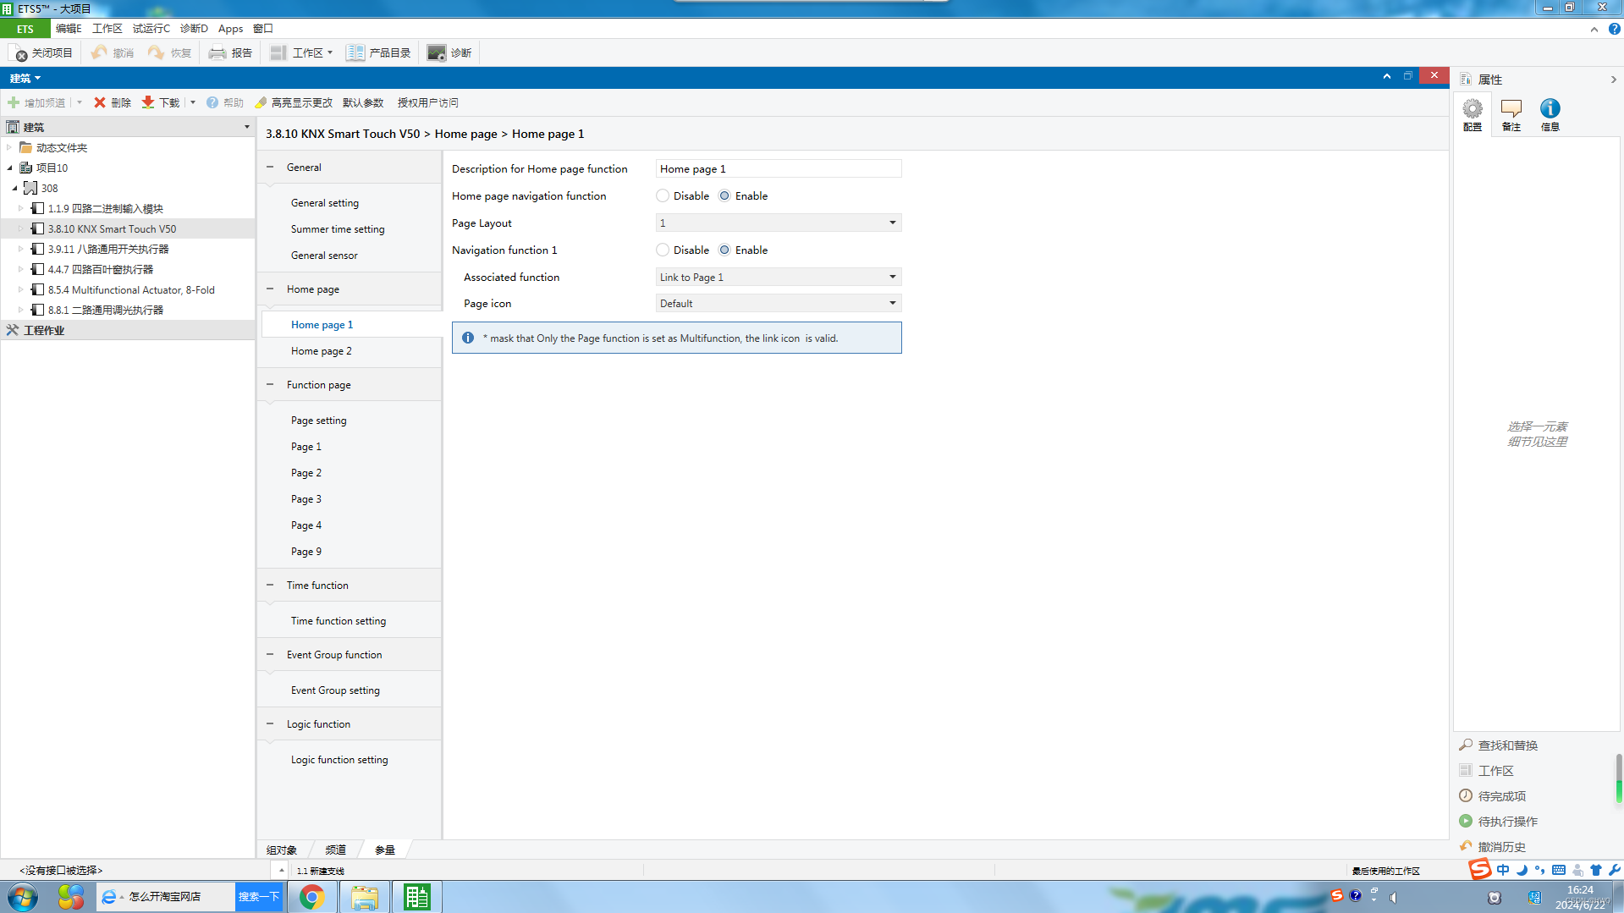The height and width of the screenshot is (913, 1624).
Task: Select Enable for Navigation function 1
Action: (724, 250)
